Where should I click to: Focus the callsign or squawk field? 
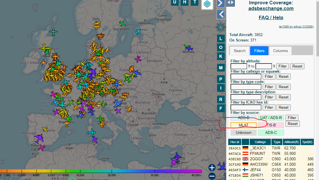[x=246, y=76]
